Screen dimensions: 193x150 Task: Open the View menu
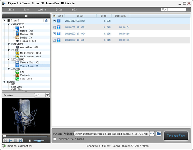[x=26, y=10]
